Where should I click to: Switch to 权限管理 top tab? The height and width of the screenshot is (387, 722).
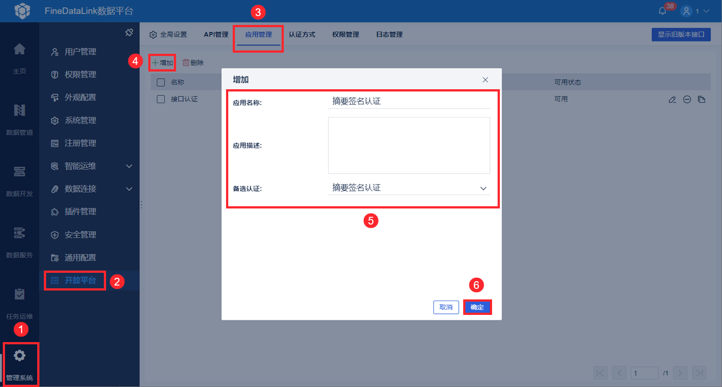point(345,34)
